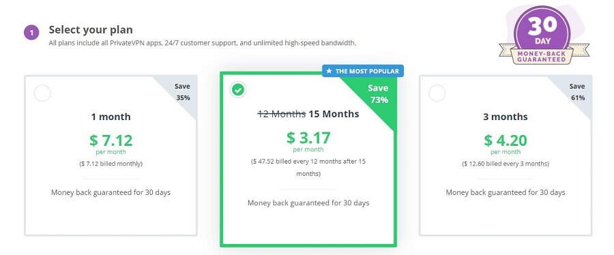Choose the 3 months plan title
Image resolution: width=614 pixels, height=255 pixels.
(x=506, y=117)
